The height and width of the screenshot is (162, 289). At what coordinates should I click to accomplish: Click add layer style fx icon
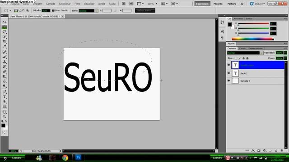tap(253, 150)
